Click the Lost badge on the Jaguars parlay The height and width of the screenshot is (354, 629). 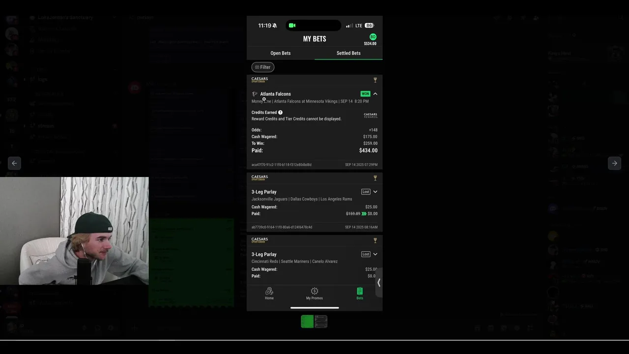366,192
